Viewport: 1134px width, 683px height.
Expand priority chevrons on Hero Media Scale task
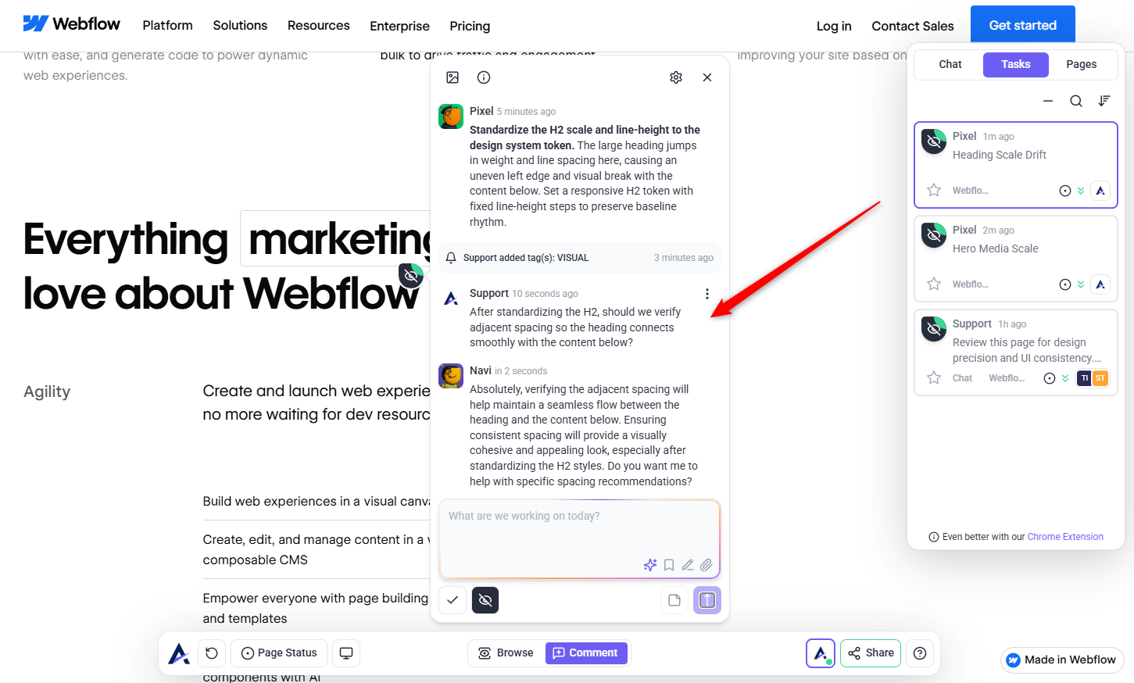1081,284
